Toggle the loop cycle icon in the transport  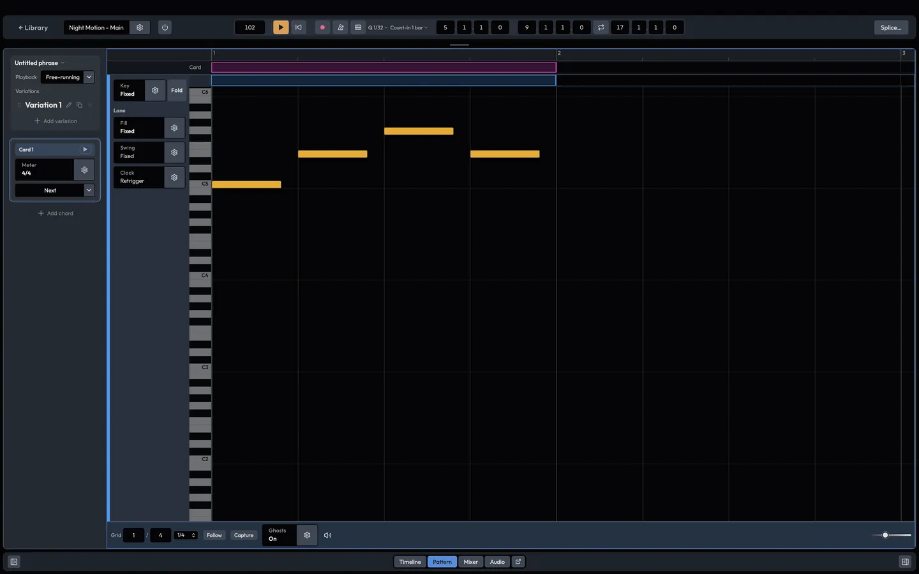[601, 27]
